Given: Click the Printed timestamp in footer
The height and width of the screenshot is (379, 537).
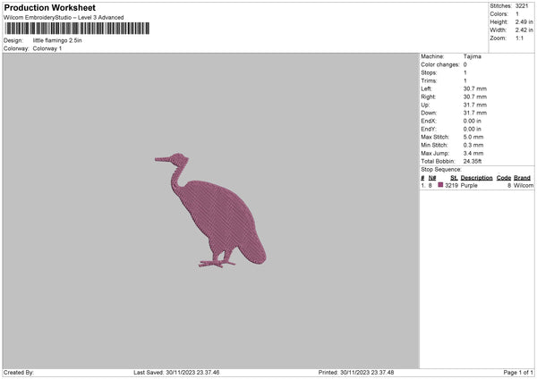Looking at the screenshot, I should [356, 373].
